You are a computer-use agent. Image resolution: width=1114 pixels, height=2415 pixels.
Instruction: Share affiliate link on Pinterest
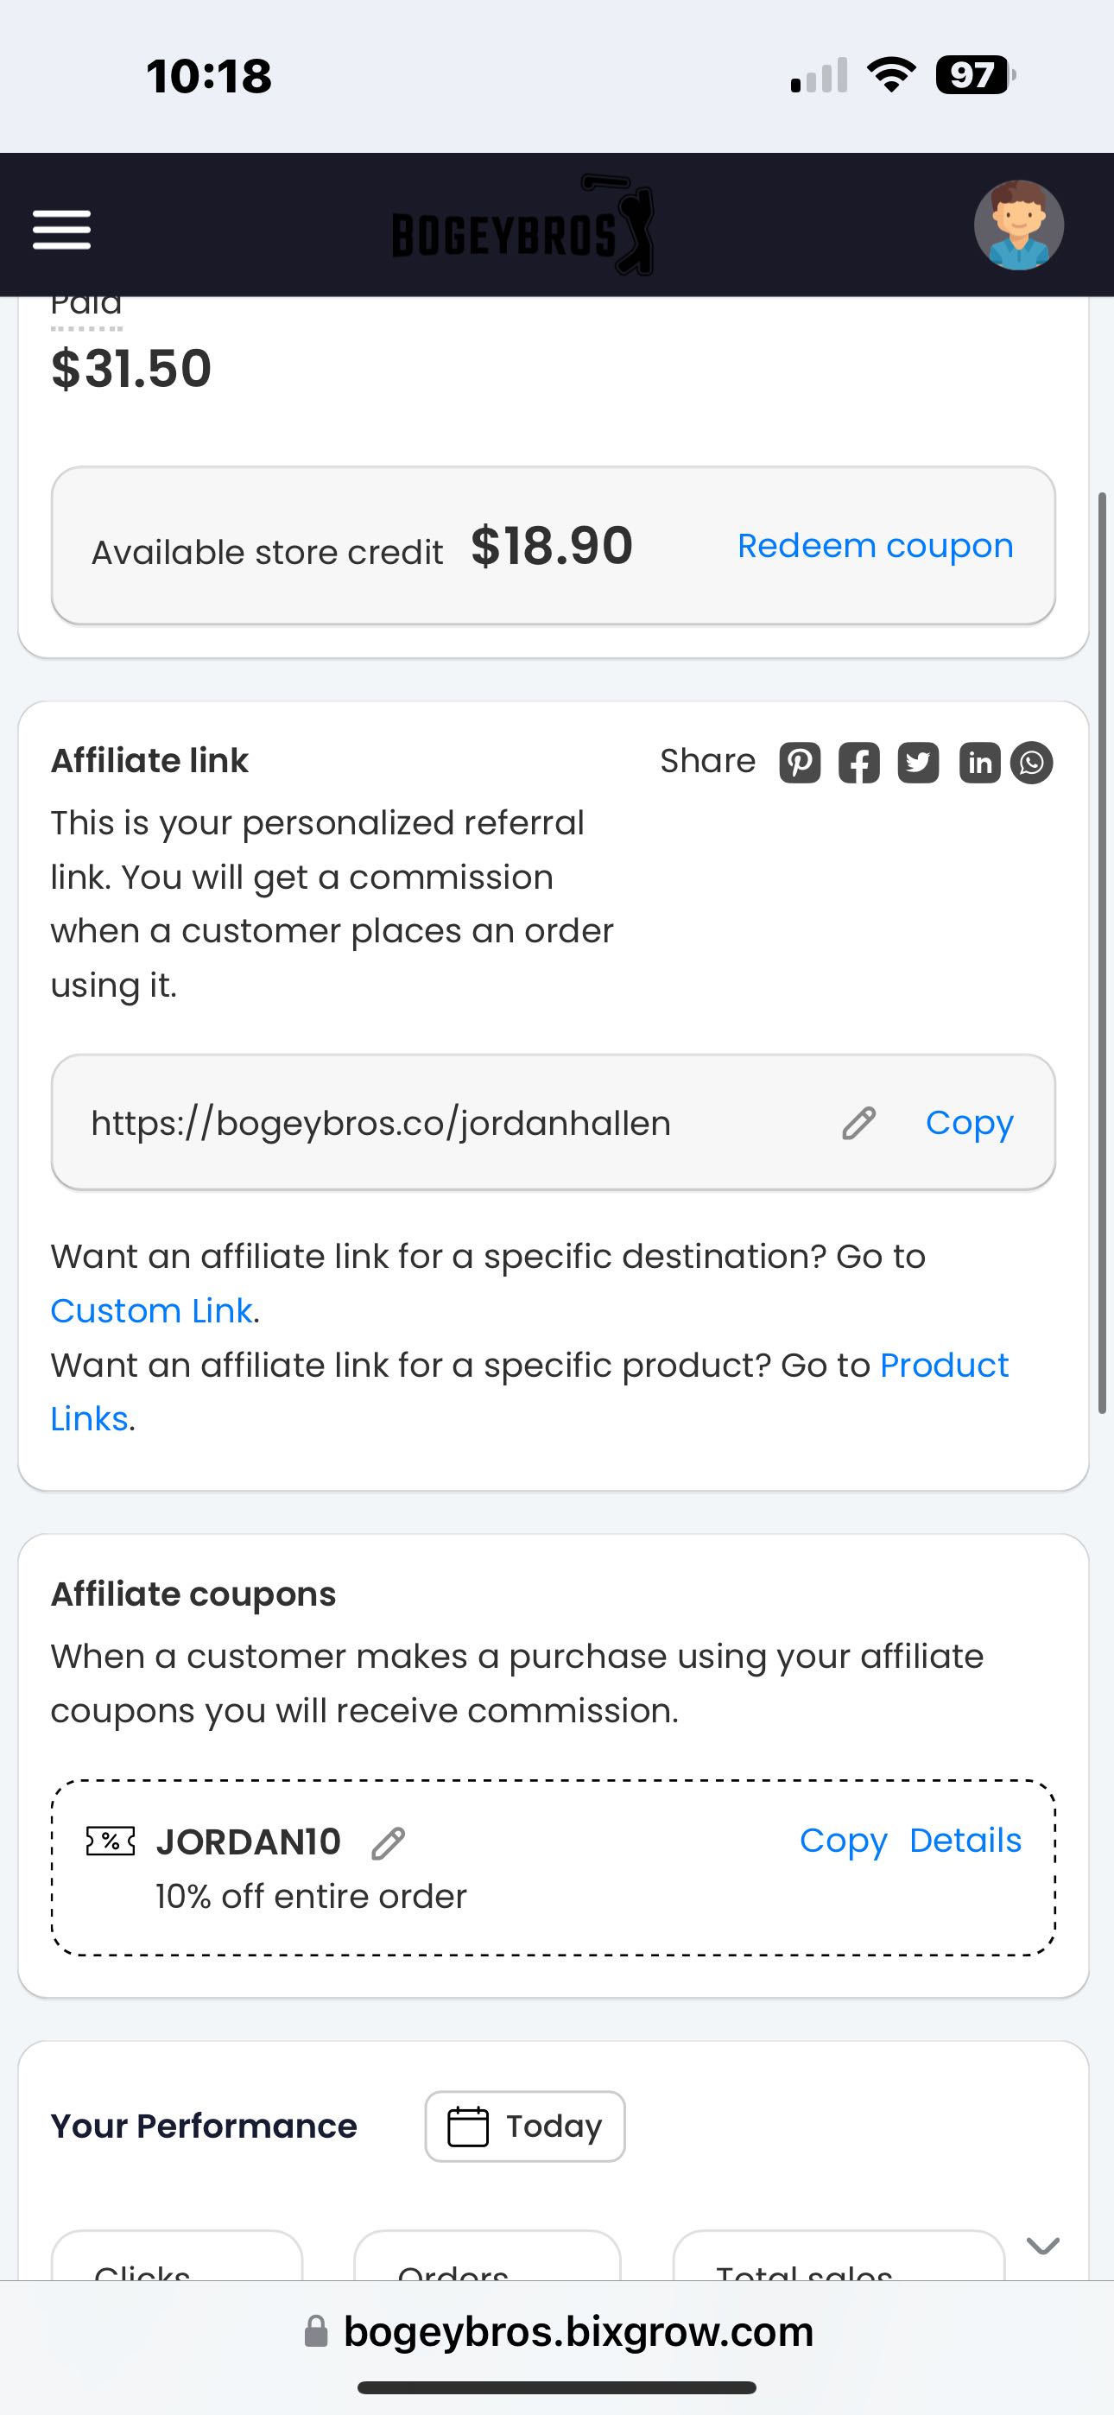tap(800, 762)
